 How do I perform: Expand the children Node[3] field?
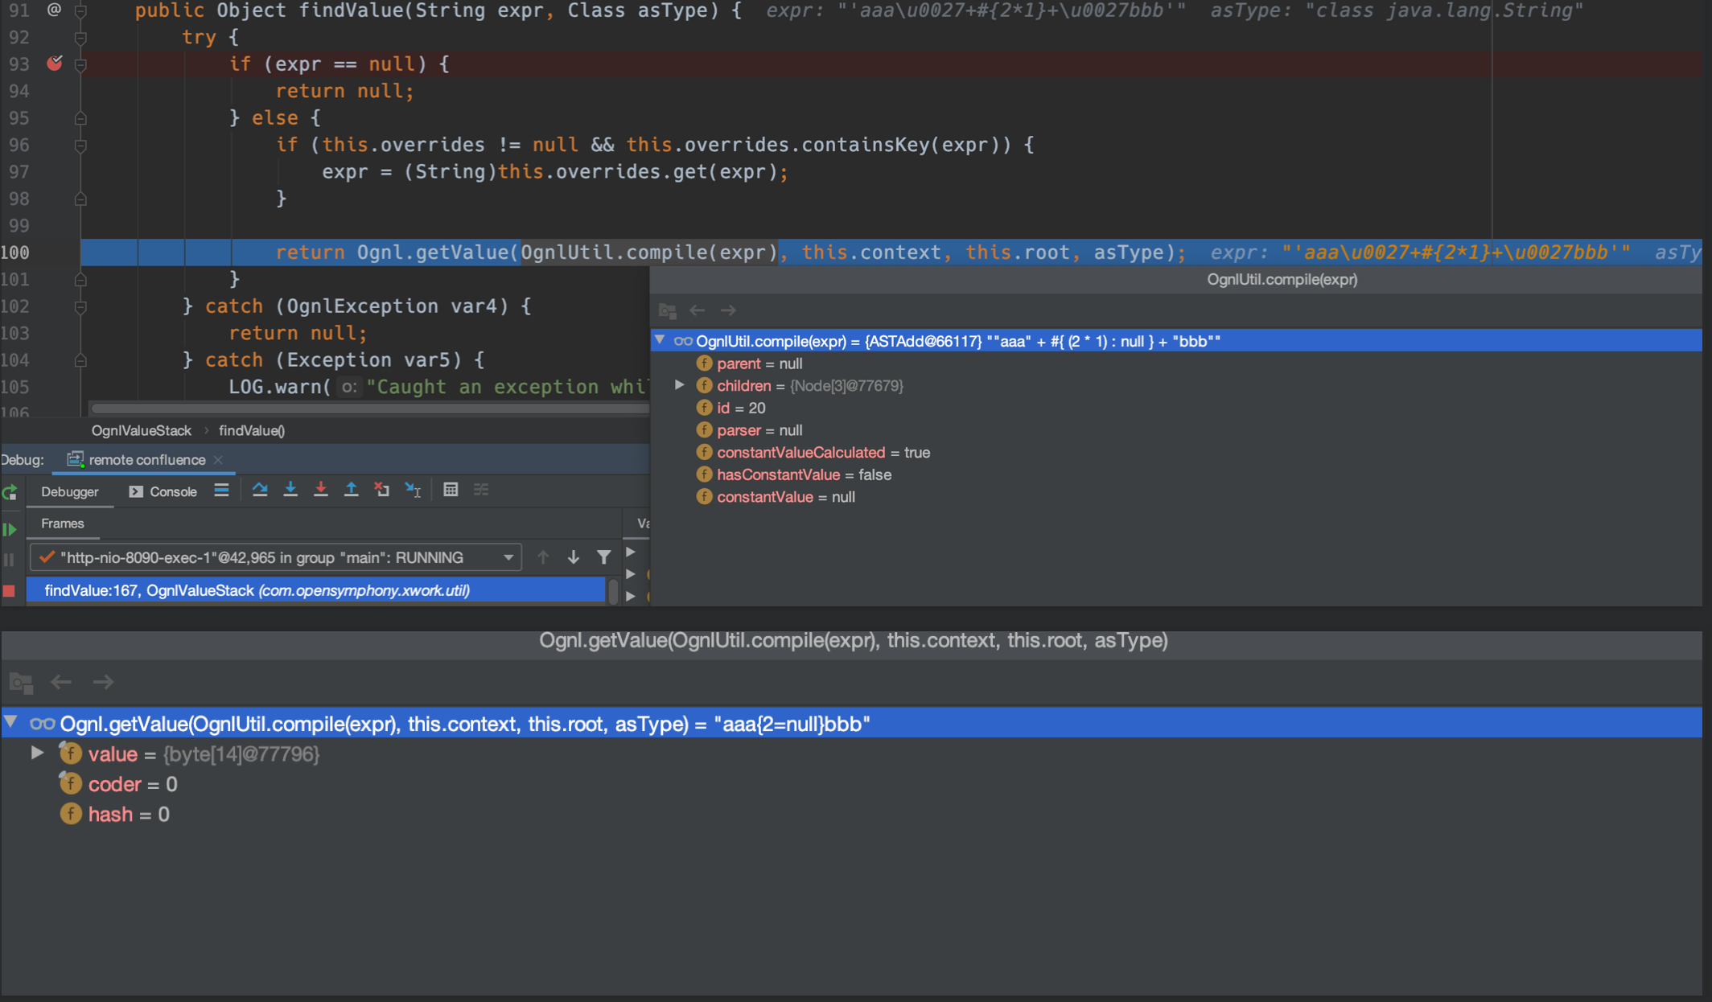[x=680, y=385]
